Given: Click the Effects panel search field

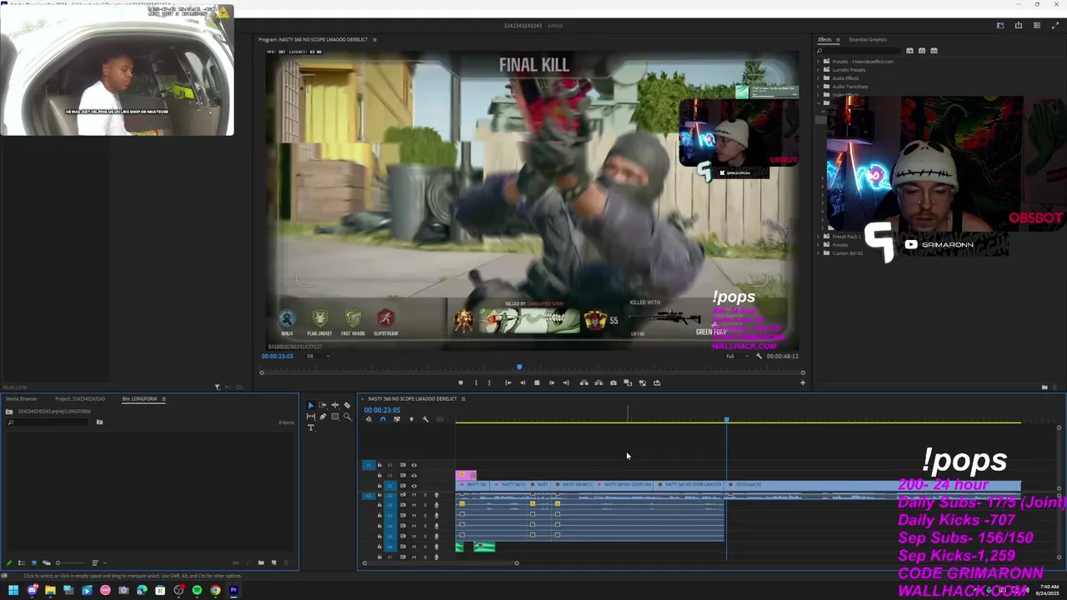Looking at the screenshot, I should 859,51.
